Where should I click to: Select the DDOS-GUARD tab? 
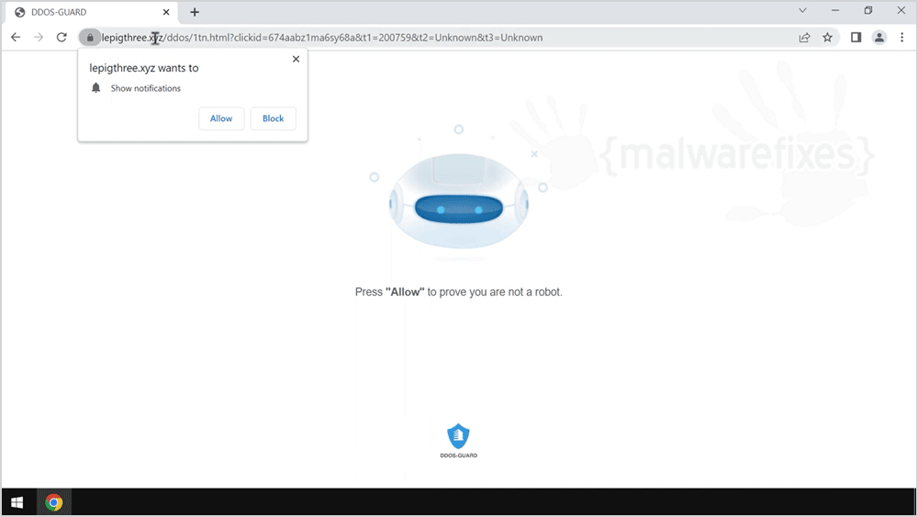point(91,12)
